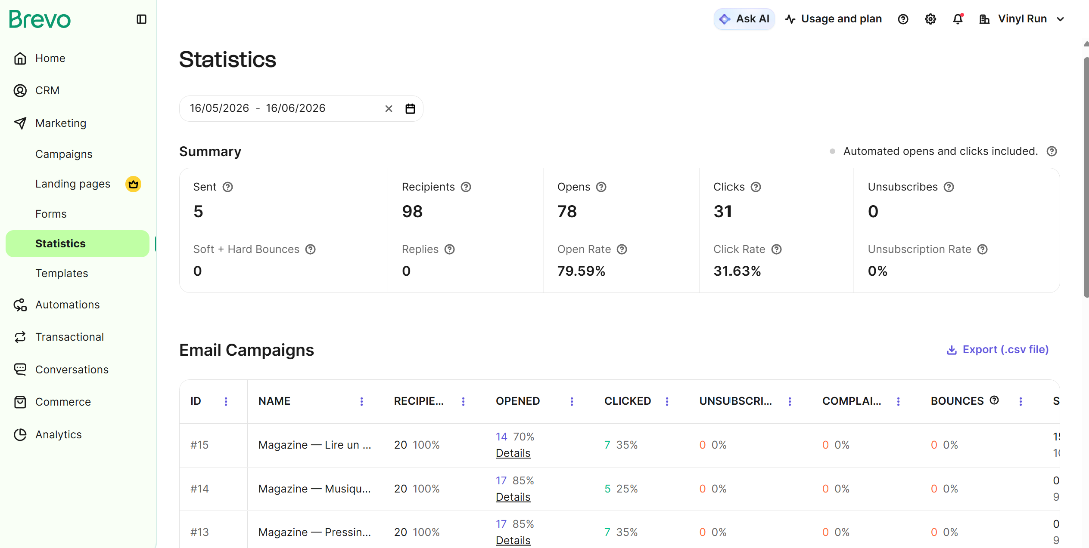This screenshot has width=1089, height=548.
Task: Show info tooltip for Open Rate
Action: [x=622, y=249]
